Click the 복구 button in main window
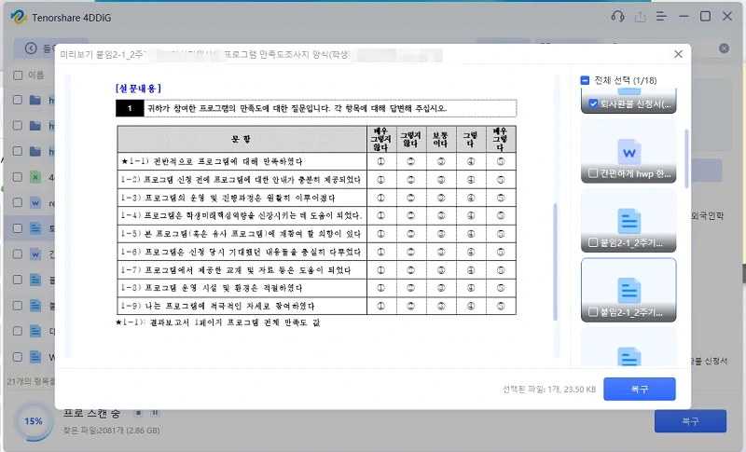This screenshot has height=452, width=746. click(x=690, y=421)
